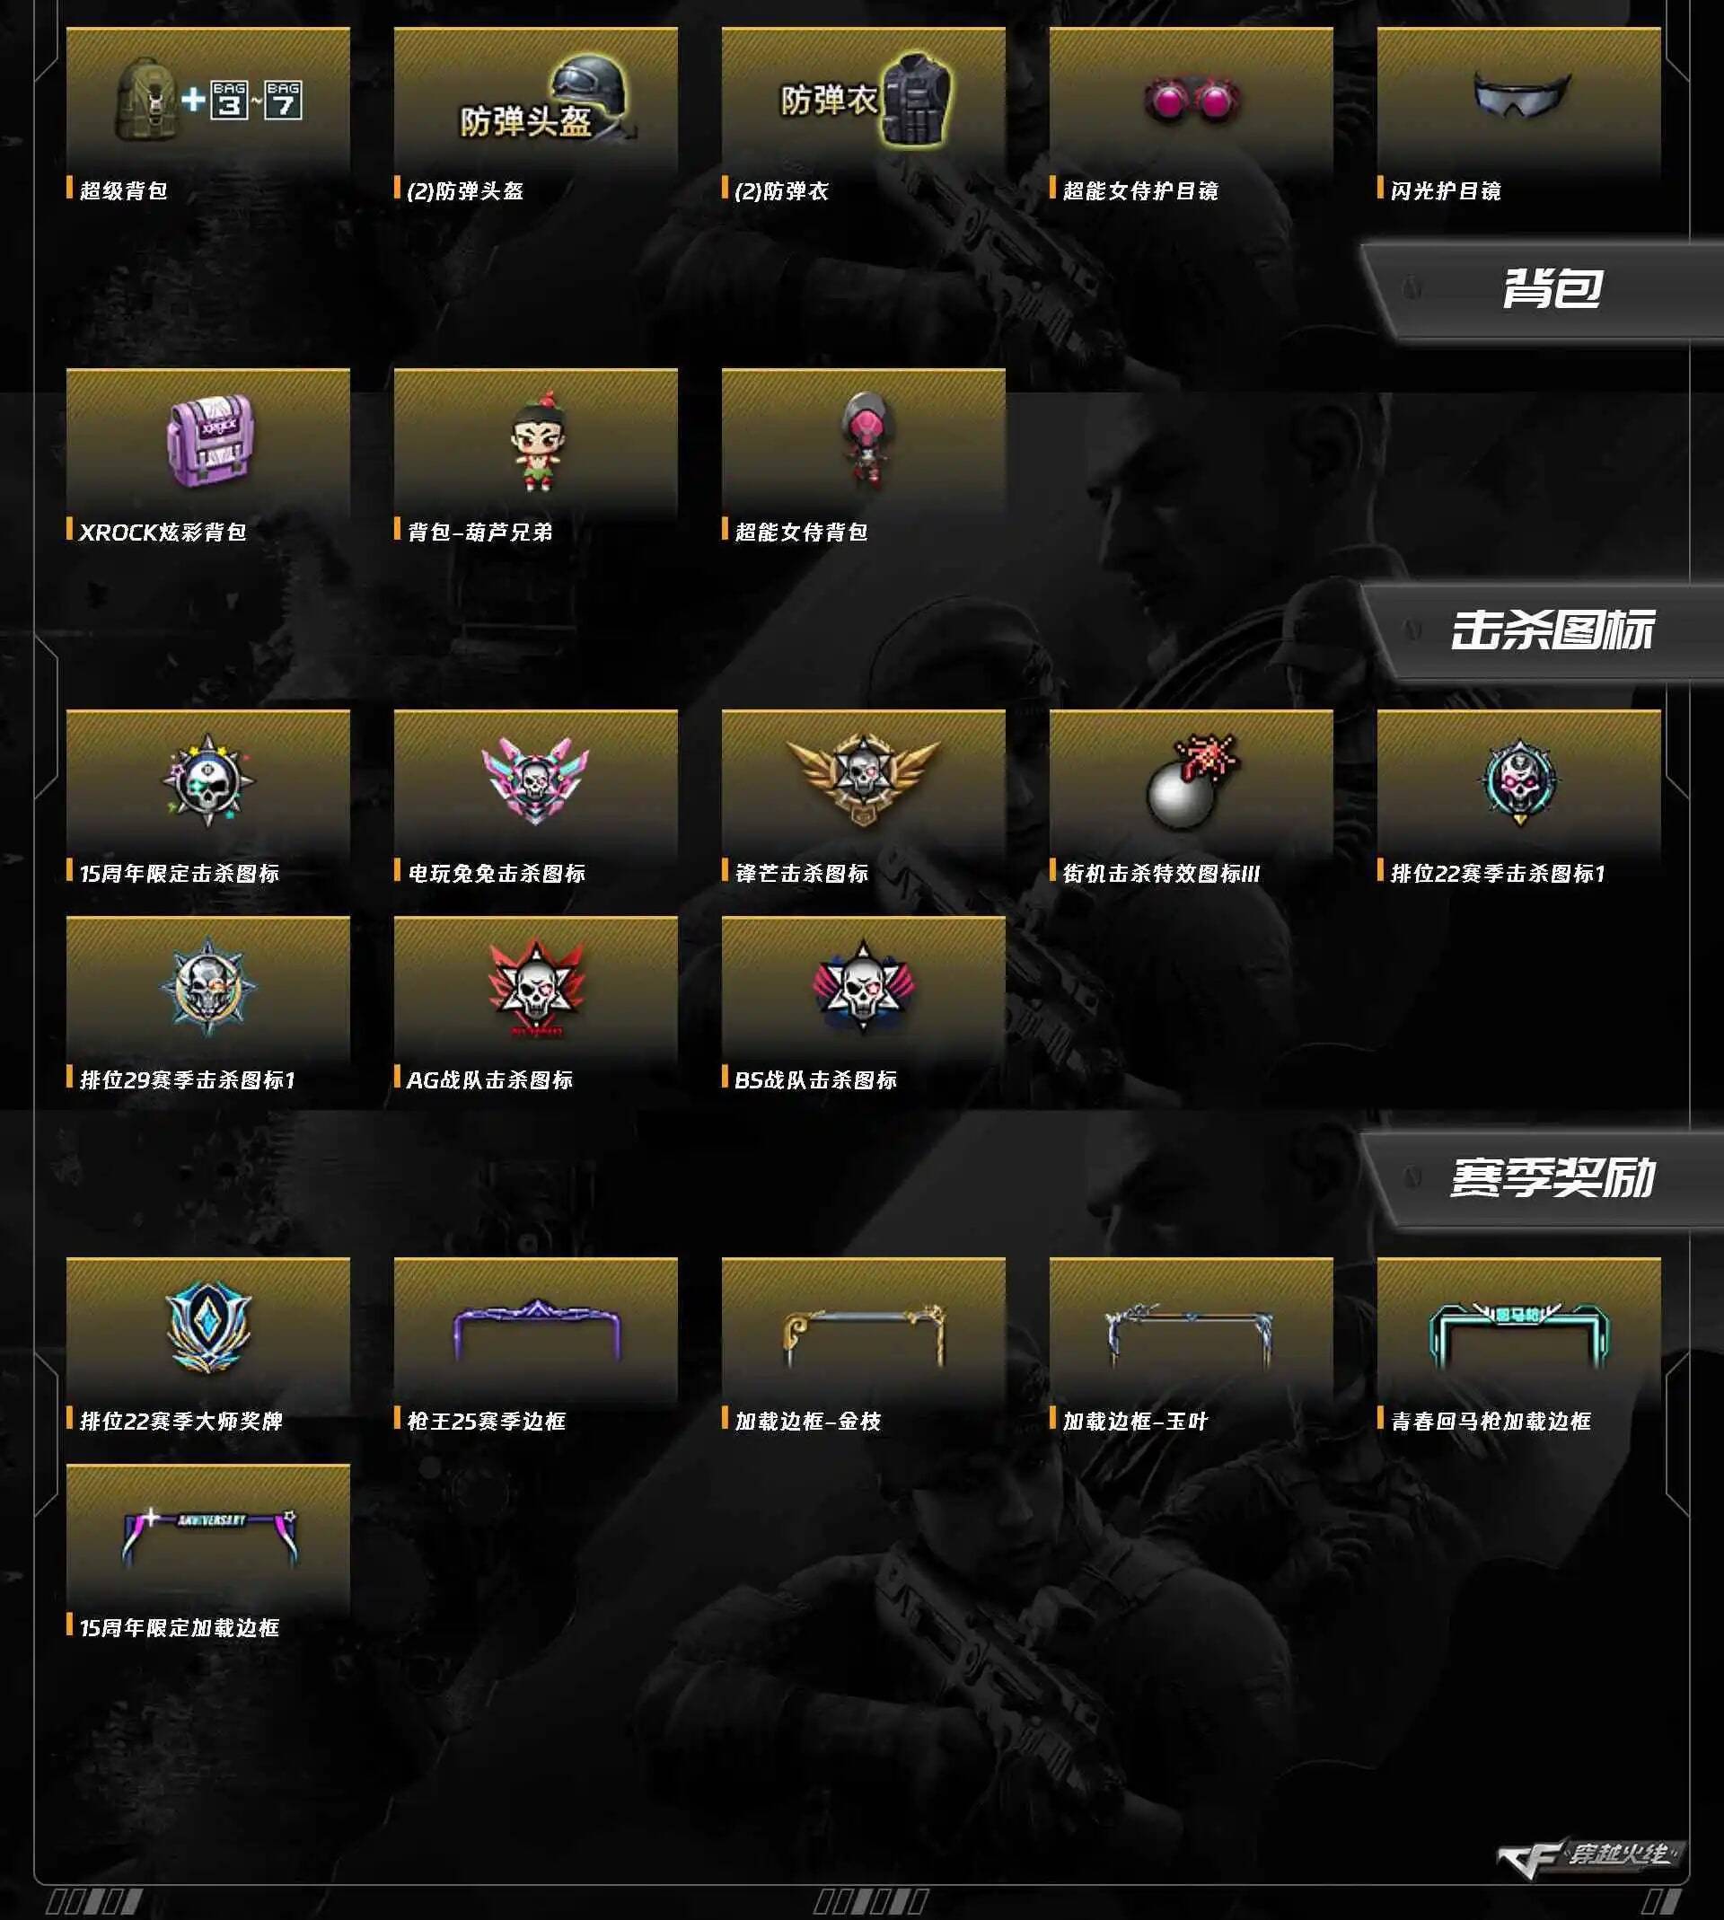Image resolution: width=1724 pixels, height=1920 pixels.
Task: Choose the 背包-葫芦兄弟 character backpack
Action: click(x=535, y=440)
